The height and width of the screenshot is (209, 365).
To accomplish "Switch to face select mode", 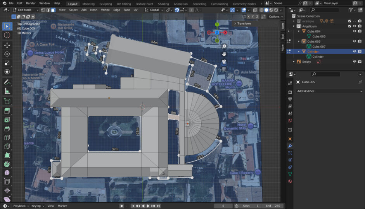I will tap(53, 10).
